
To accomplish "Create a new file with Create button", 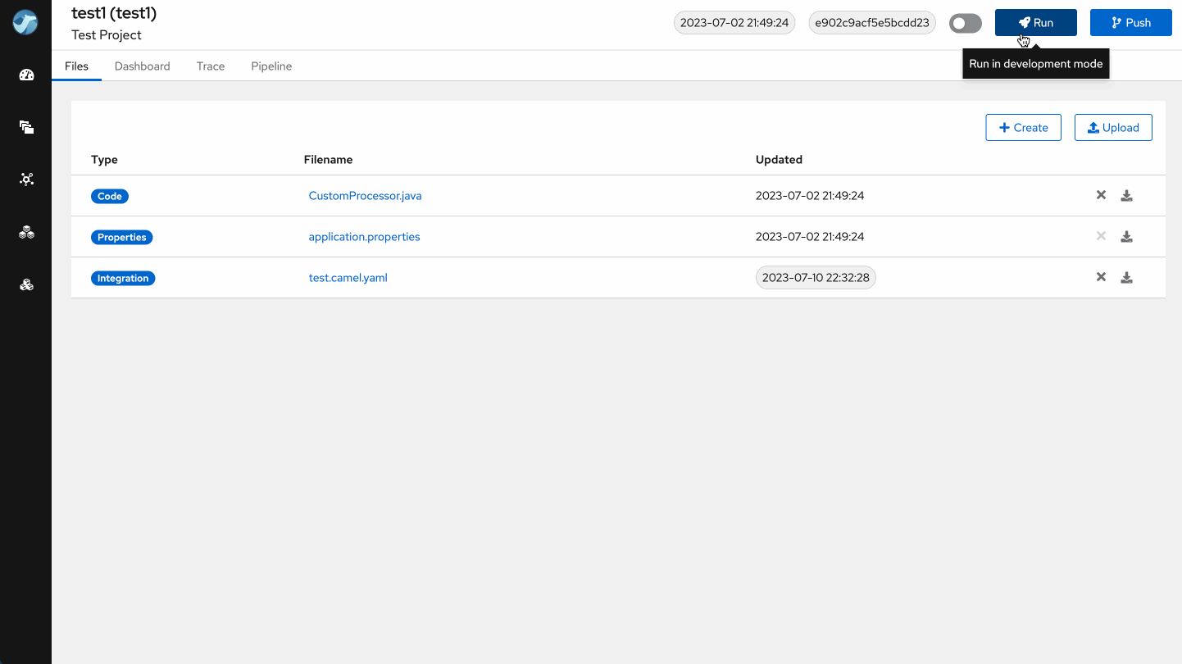I will pyautogui.click(x=1023, y=128).
